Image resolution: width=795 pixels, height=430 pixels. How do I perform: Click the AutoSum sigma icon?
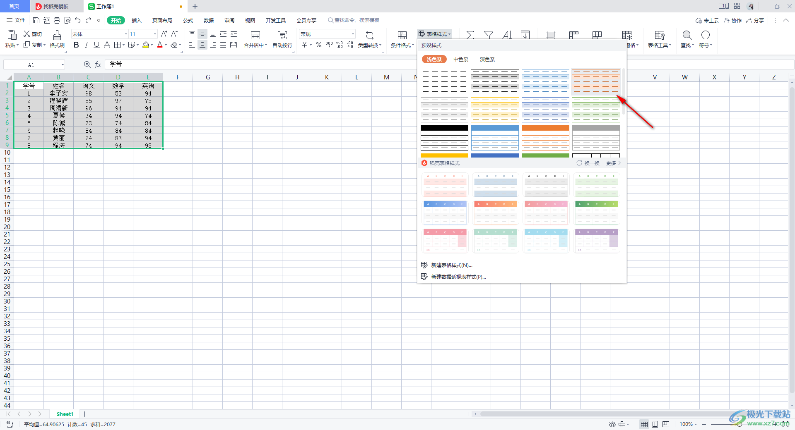tap(470, 35)
